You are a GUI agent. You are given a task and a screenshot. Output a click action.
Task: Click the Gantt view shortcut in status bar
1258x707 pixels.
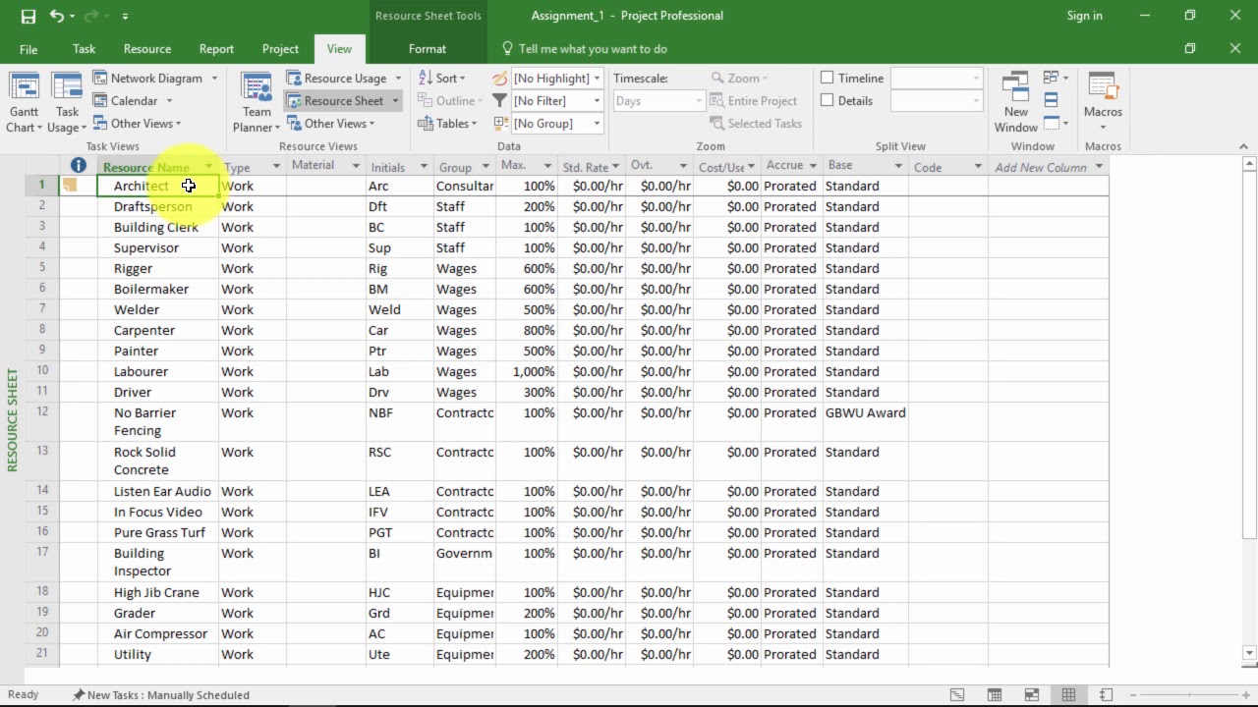click(x=957, y=695)
